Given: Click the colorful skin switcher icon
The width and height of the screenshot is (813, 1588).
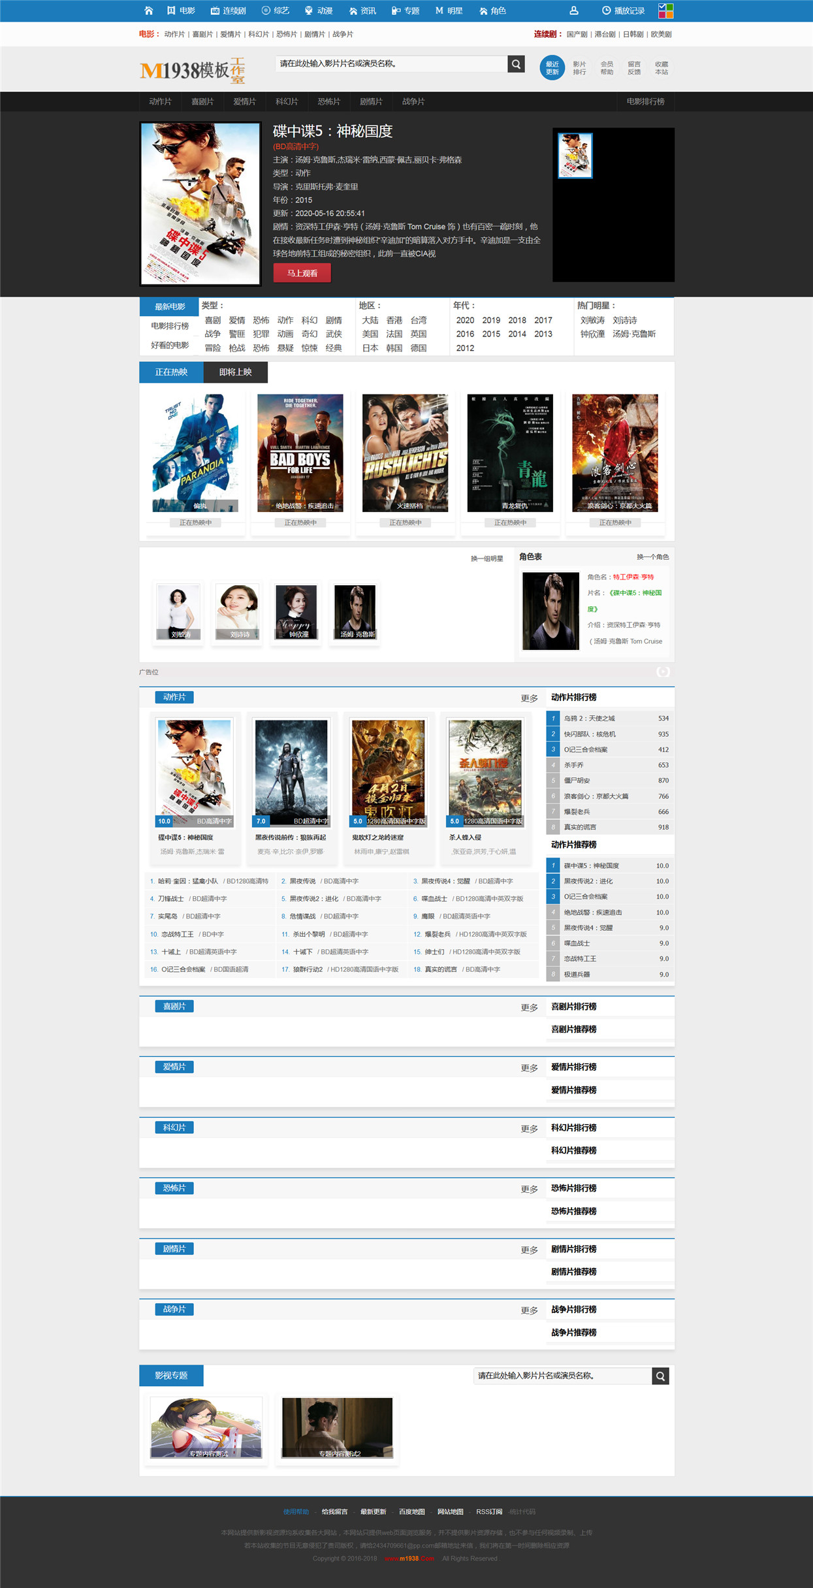Looking at the screenshot, I should (665, 10).
